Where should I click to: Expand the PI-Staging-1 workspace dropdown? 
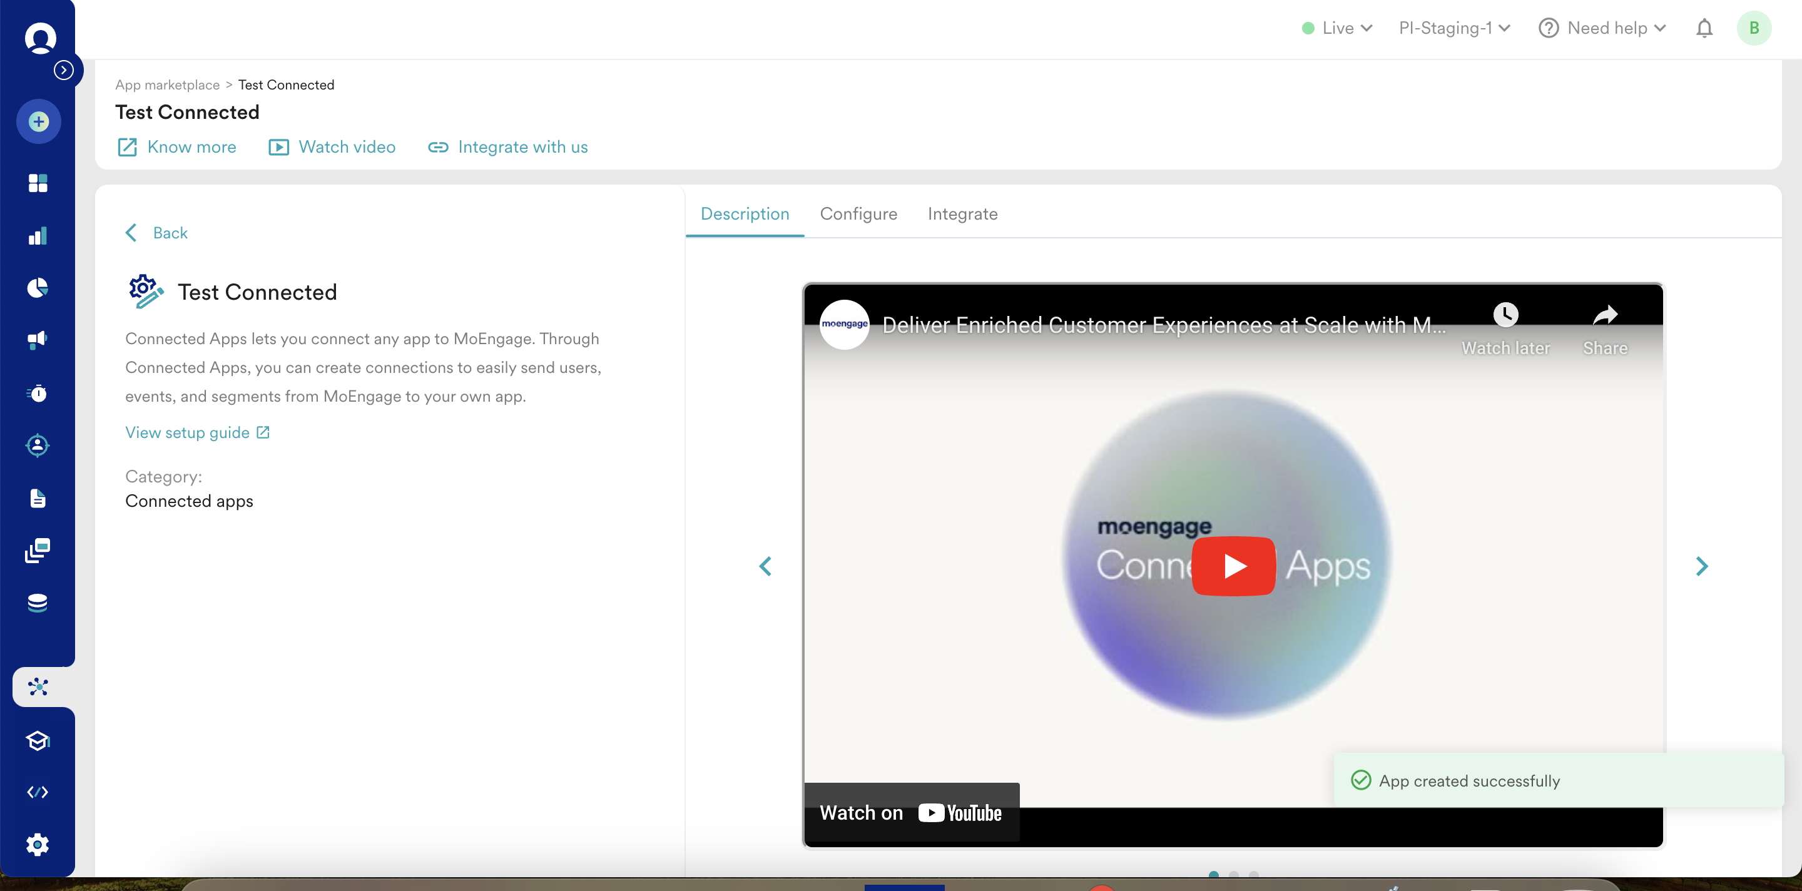click(x=1453, y=28)
